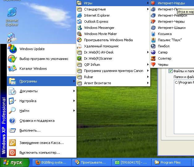Click the default programs selection icon
Screen dimensions: 194x167
12,59
